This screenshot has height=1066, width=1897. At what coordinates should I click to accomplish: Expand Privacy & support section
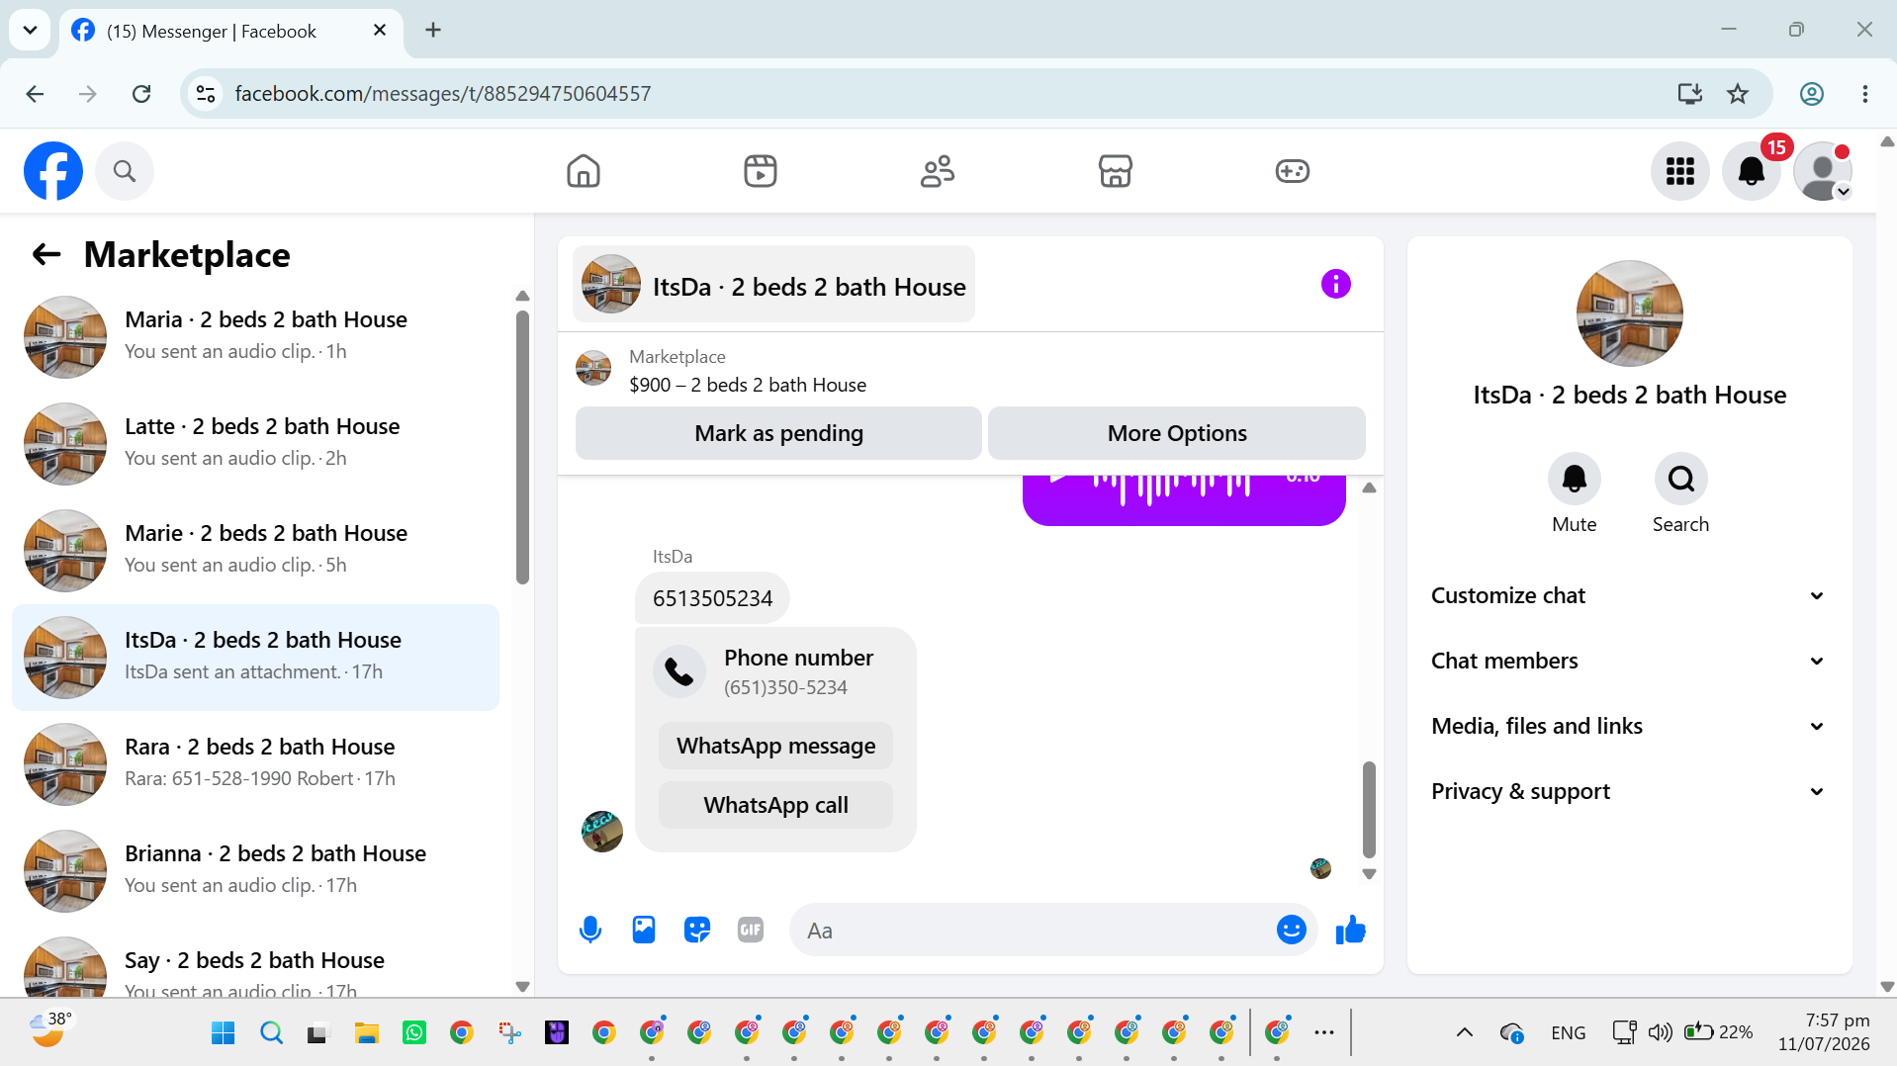pyautogui.click(x=1629, y=792)
